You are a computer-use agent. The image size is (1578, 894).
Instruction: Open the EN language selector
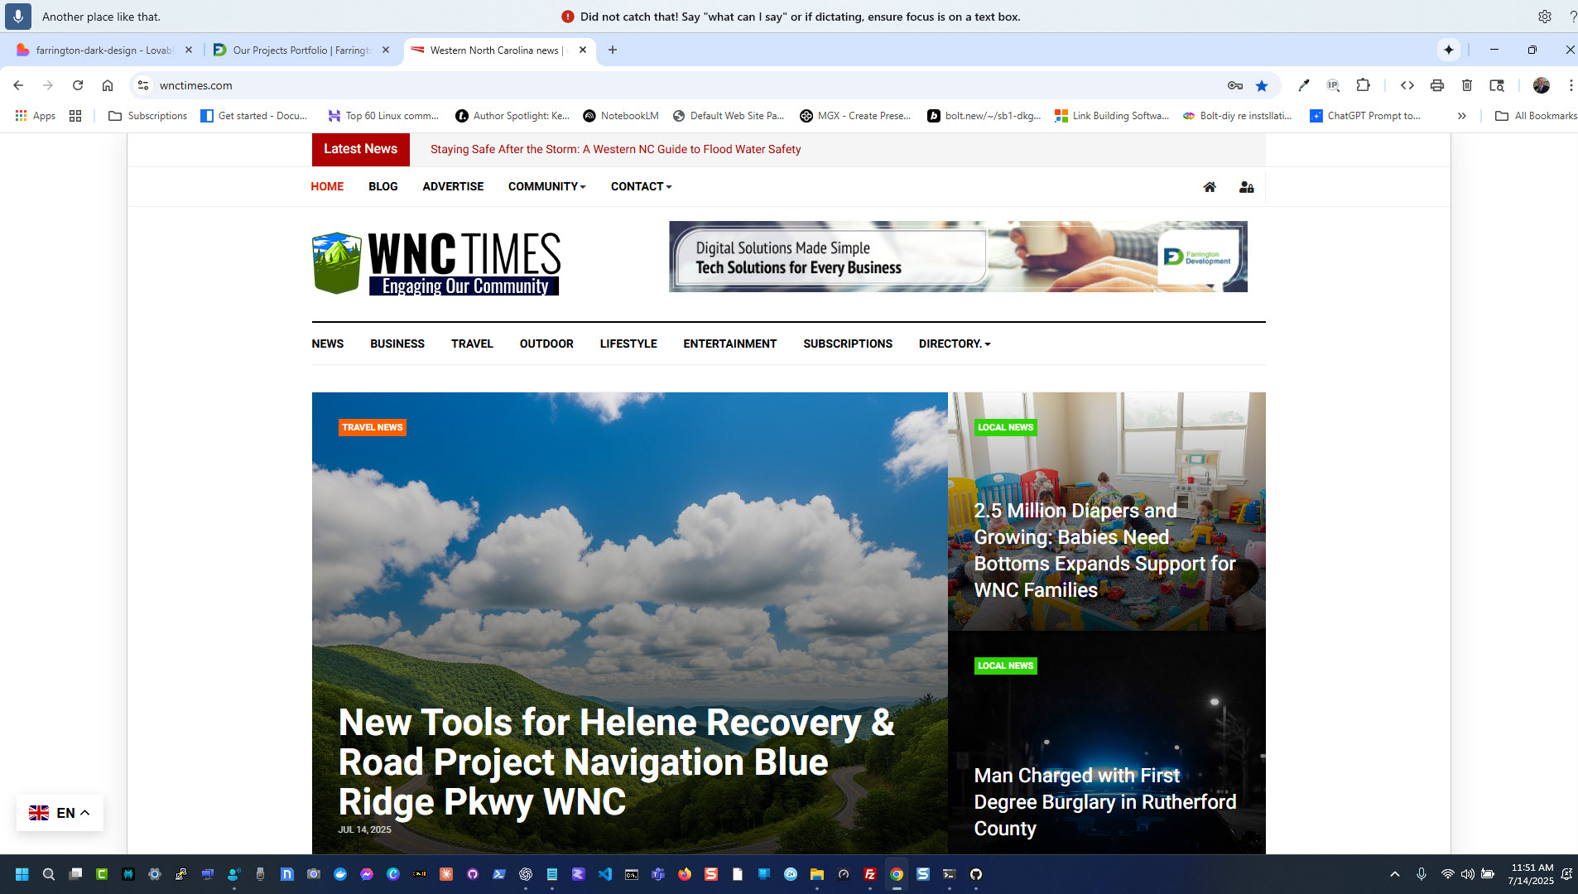click(60, 813)
